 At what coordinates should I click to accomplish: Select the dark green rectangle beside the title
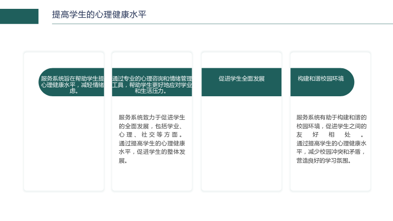(19, 16)
